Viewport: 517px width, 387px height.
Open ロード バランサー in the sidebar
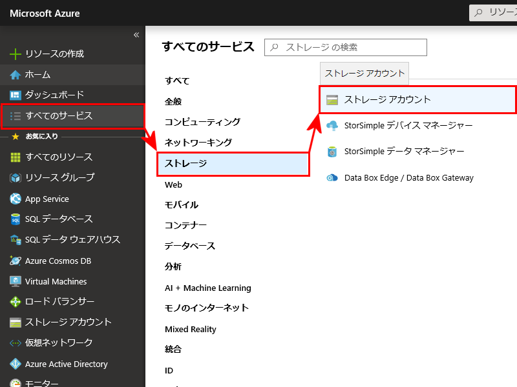click(59, 302)
